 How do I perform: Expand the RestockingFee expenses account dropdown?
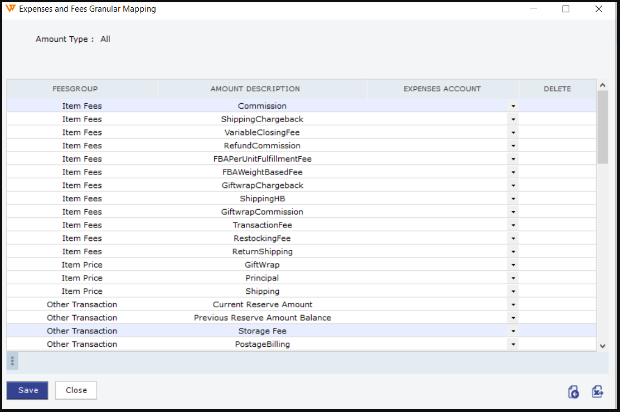[x=512, y=239]
